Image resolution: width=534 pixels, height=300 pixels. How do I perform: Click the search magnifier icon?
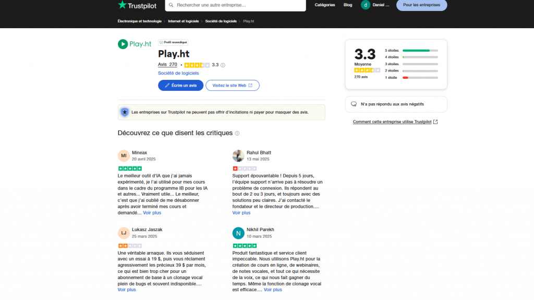(171, 5)
